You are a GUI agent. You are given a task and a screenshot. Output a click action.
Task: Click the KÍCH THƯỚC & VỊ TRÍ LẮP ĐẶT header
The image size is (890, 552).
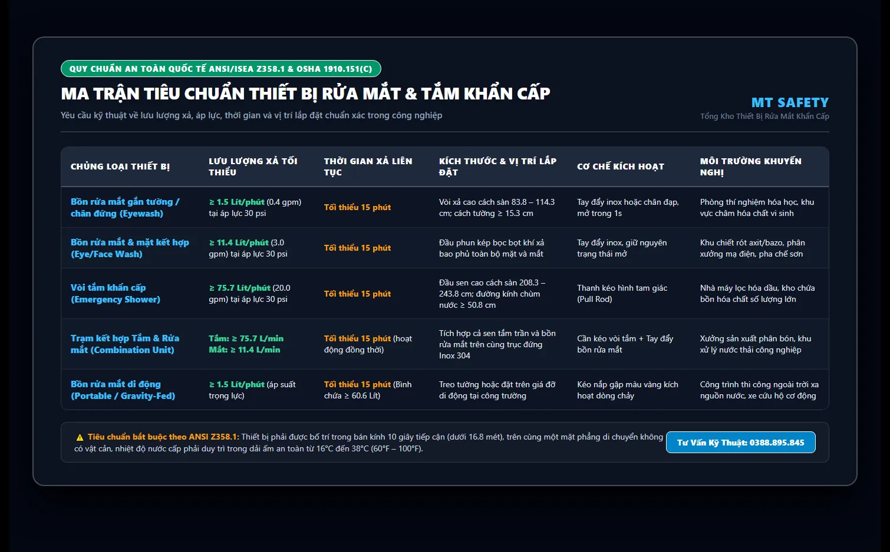(x=497, y=167)
